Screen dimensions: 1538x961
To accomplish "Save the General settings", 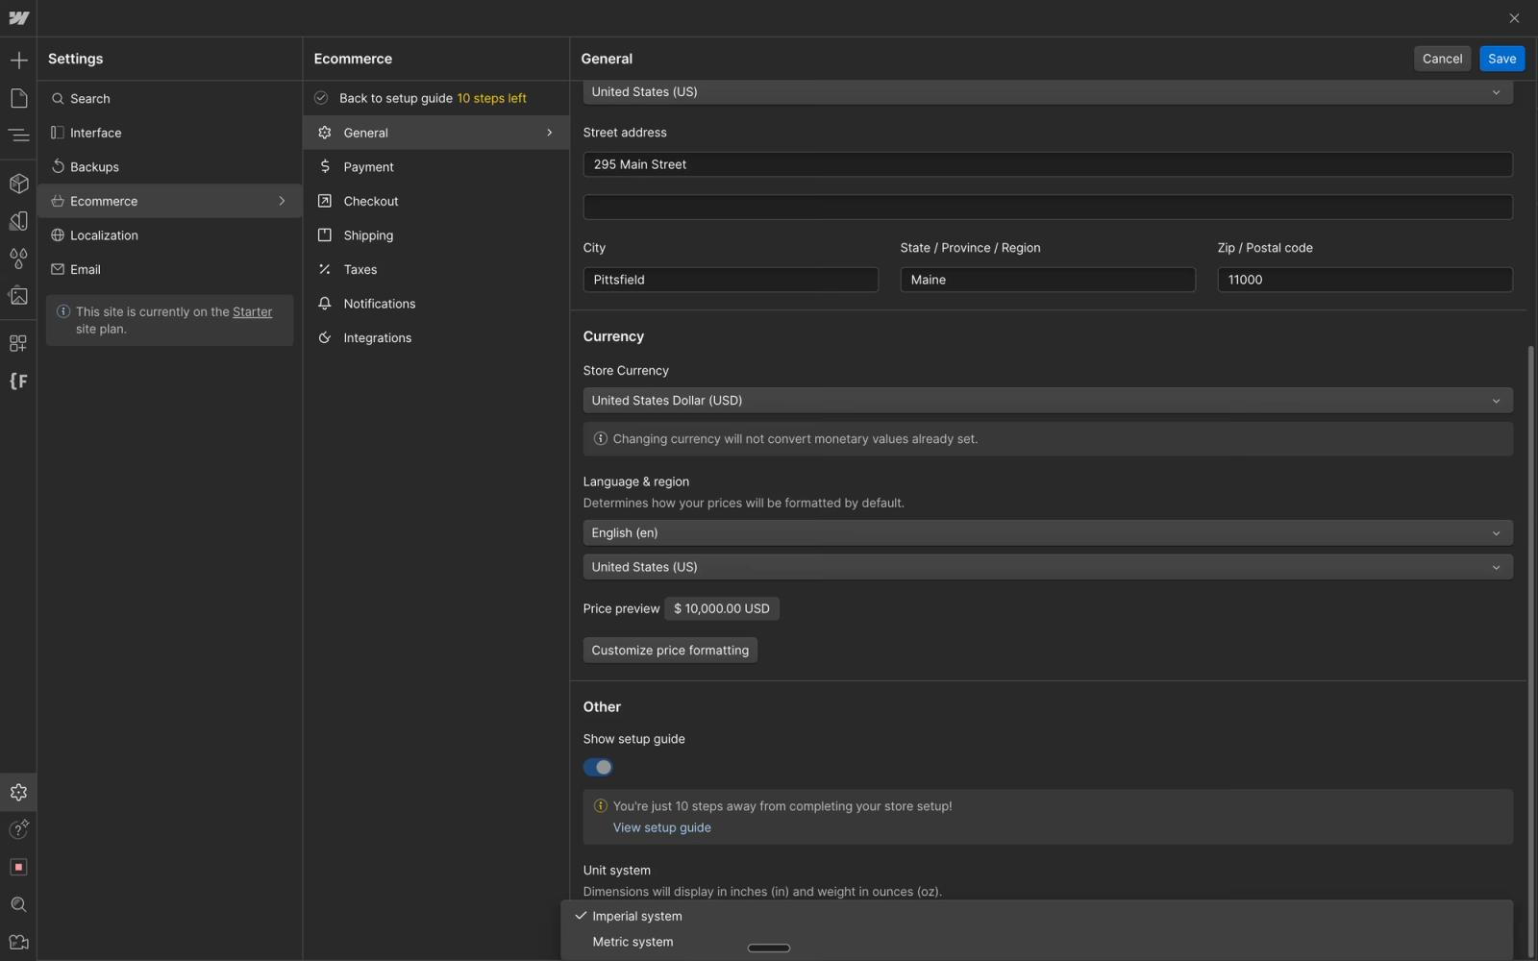I will (x=1501, y=59).
